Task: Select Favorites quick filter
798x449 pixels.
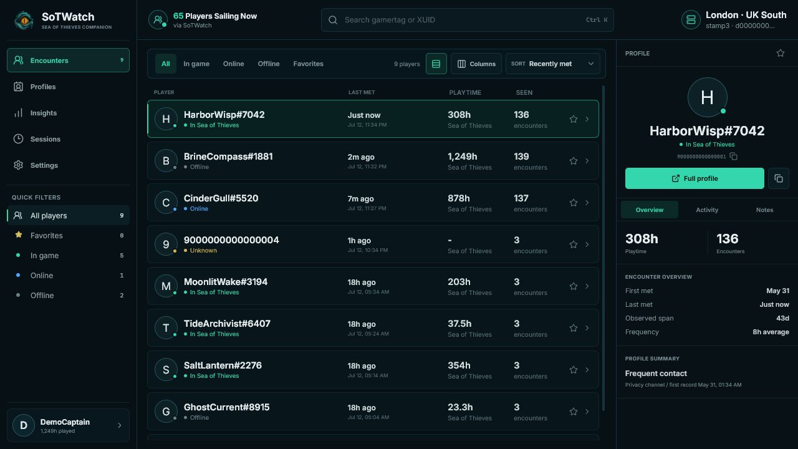Action: point(68,236)
